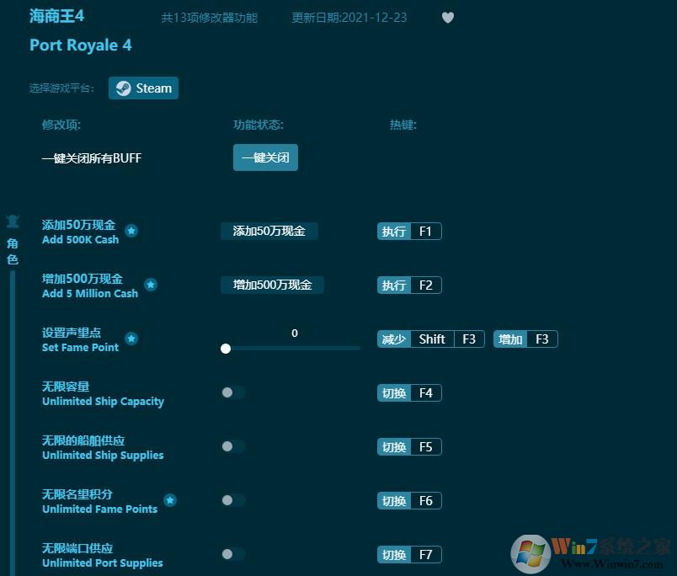Click the 切换 F7 hotkey button

(x=409, y=555)
